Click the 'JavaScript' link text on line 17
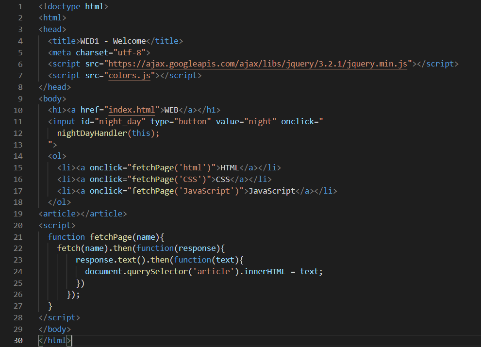The width and height of the screenshot is (481, 347). [x=272, y=191]
